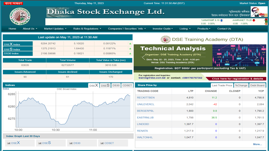
Task: Click the More... link below share table
Action: click(x=257, y=144)
